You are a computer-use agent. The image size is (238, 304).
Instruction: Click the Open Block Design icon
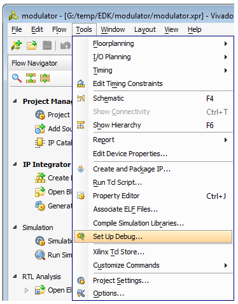pyautogui.click(x=40, y=192)
